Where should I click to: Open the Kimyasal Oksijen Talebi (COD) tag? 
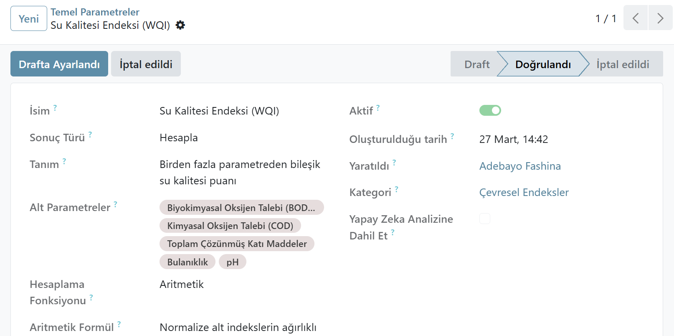pyautogui.click(x=230, y=226)
